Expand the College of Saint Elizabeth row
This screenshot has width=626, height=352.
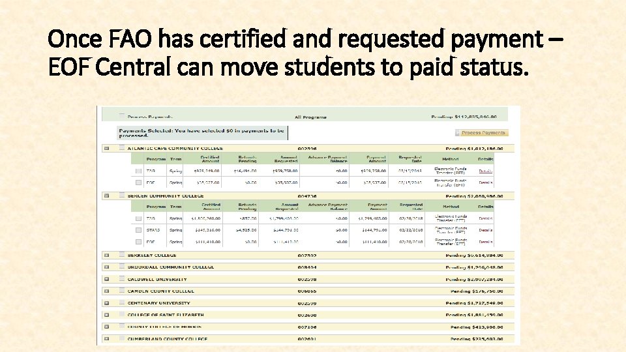pos(106,315)
